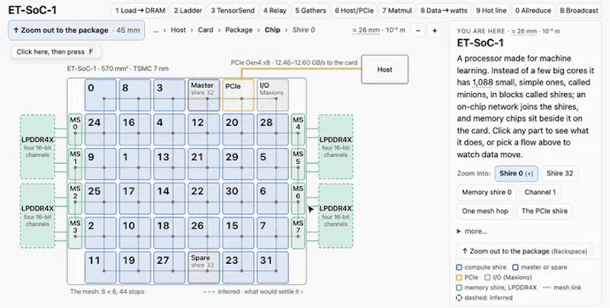Select compute shire 8 block
610x308 pixels.
[x=135, y=95]
